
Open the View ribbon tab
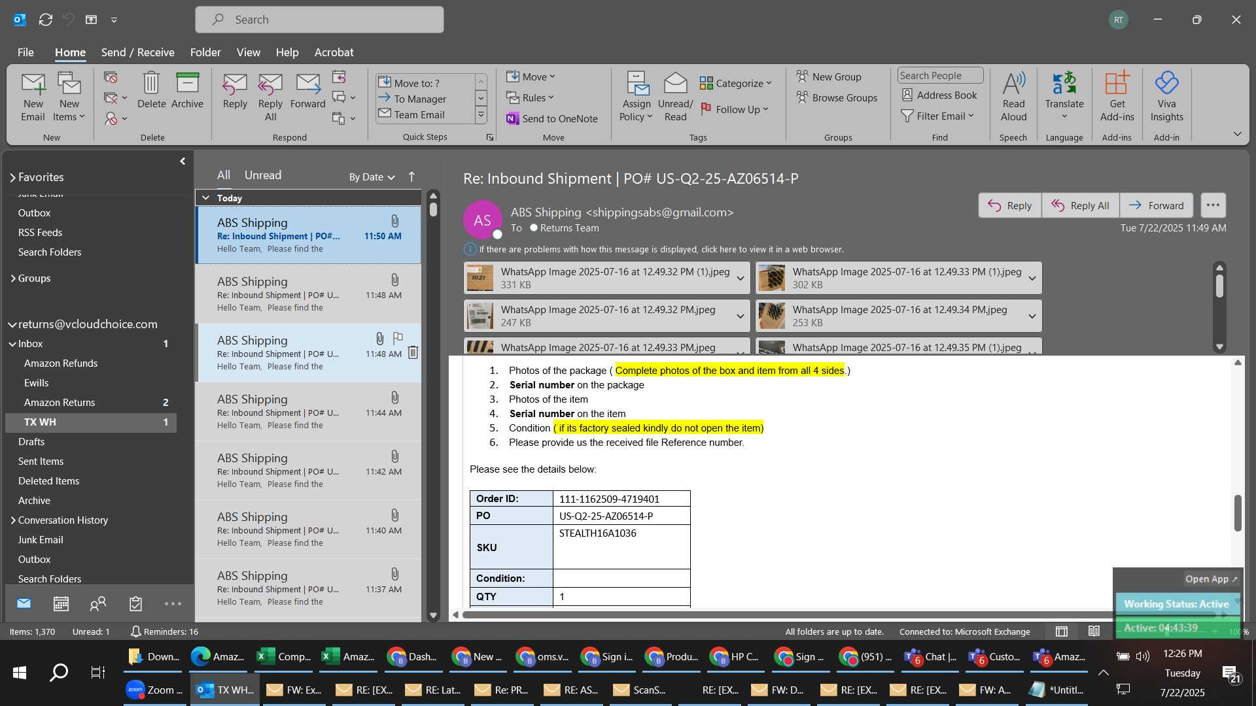pos(248,52)
